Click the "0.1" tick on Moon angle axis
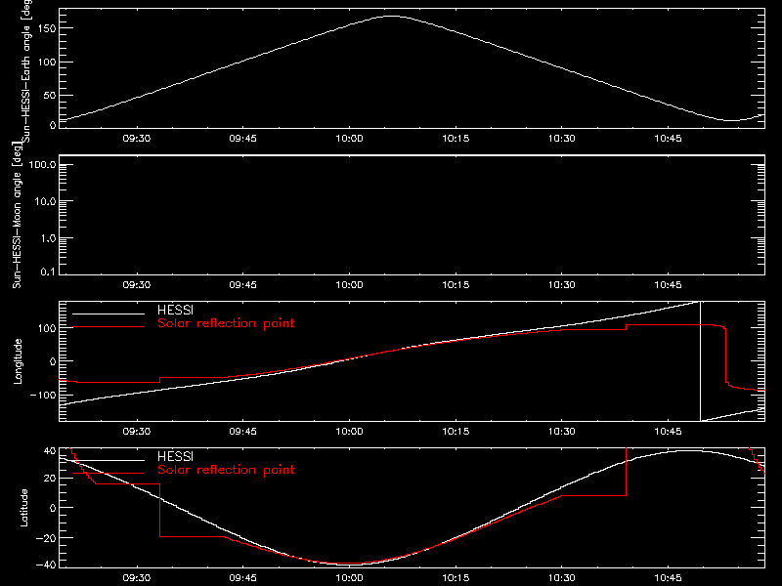Viewport: 782px width, 586px height. [48, 272]
